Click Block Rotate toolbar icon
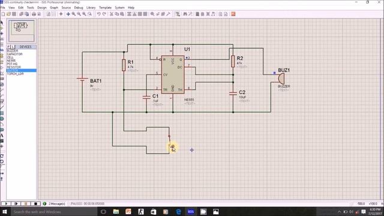Image resolution: width=384 pixels, height=216 pixels. point(140,14)
